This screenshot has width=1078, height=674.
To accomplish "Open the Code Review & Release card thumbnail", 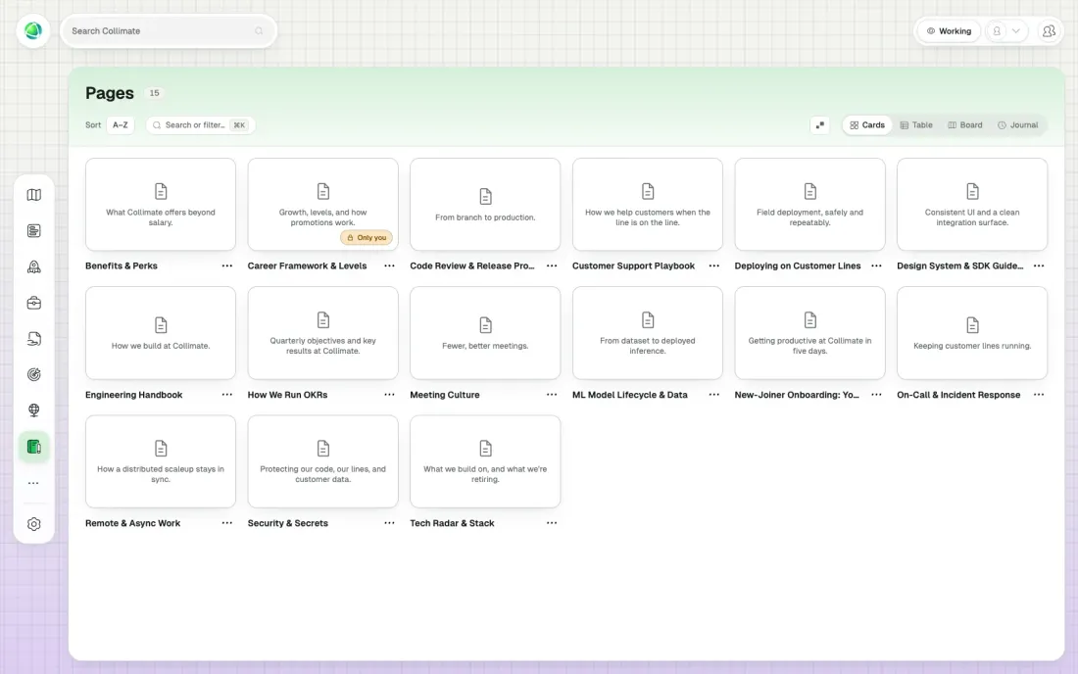I will coord(485,205).
